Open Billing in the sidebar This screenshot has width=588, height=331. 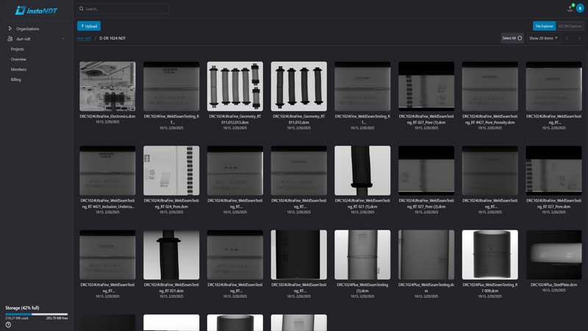(x=16, y=79)
